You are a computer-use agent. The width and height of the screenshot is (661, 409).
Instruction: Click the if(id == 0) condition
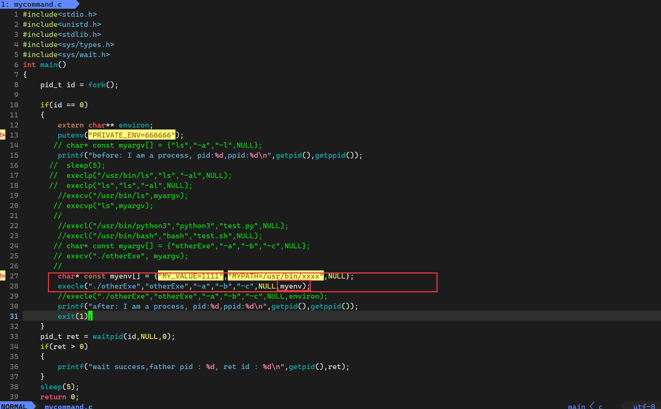(64, 105)
